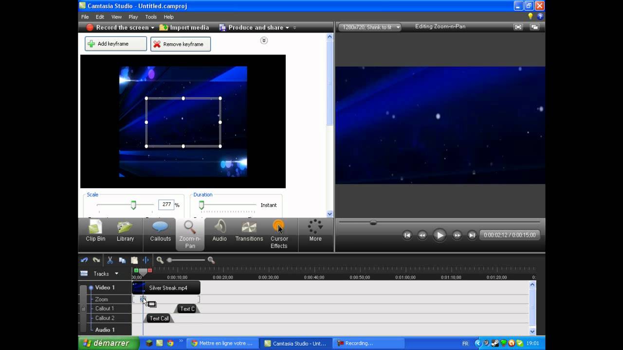The height and width of the screenshot is (350, 623).
Task: Click the Chrome quick launch icon
Action: pos(170,343)
